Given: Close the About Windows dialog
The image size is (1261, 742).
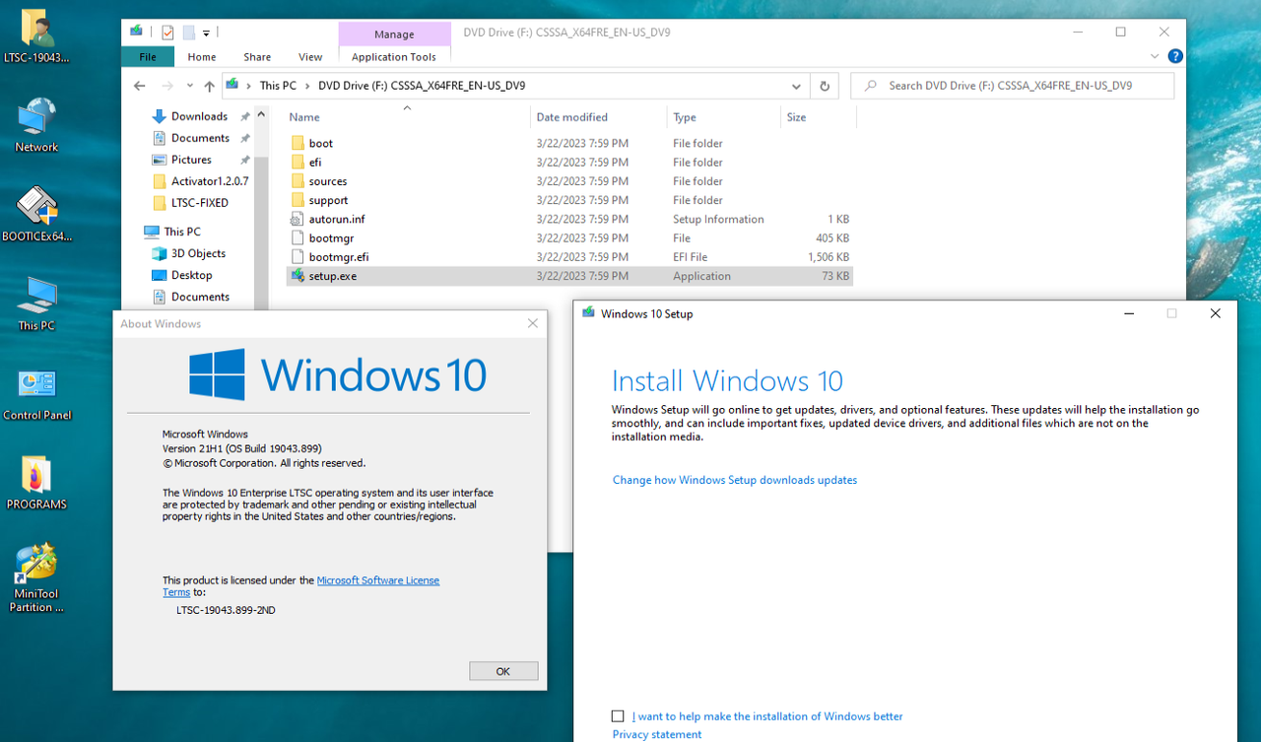Looking at the screenshot, I should (x=533, y=323).
